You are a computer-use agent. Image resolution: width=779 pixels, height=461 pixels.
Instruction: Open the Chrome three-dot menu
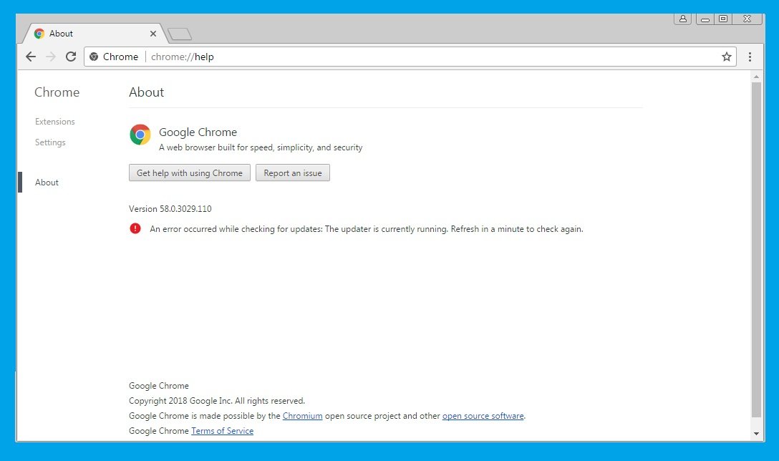tap(750, 57)
